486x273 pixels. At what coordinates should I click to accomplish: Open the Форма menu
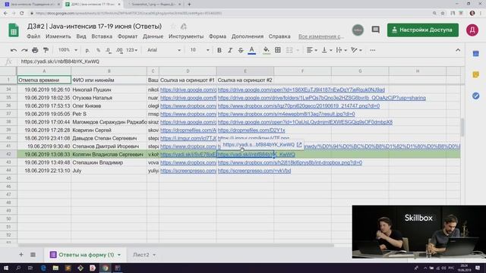[x=217, y=36]
